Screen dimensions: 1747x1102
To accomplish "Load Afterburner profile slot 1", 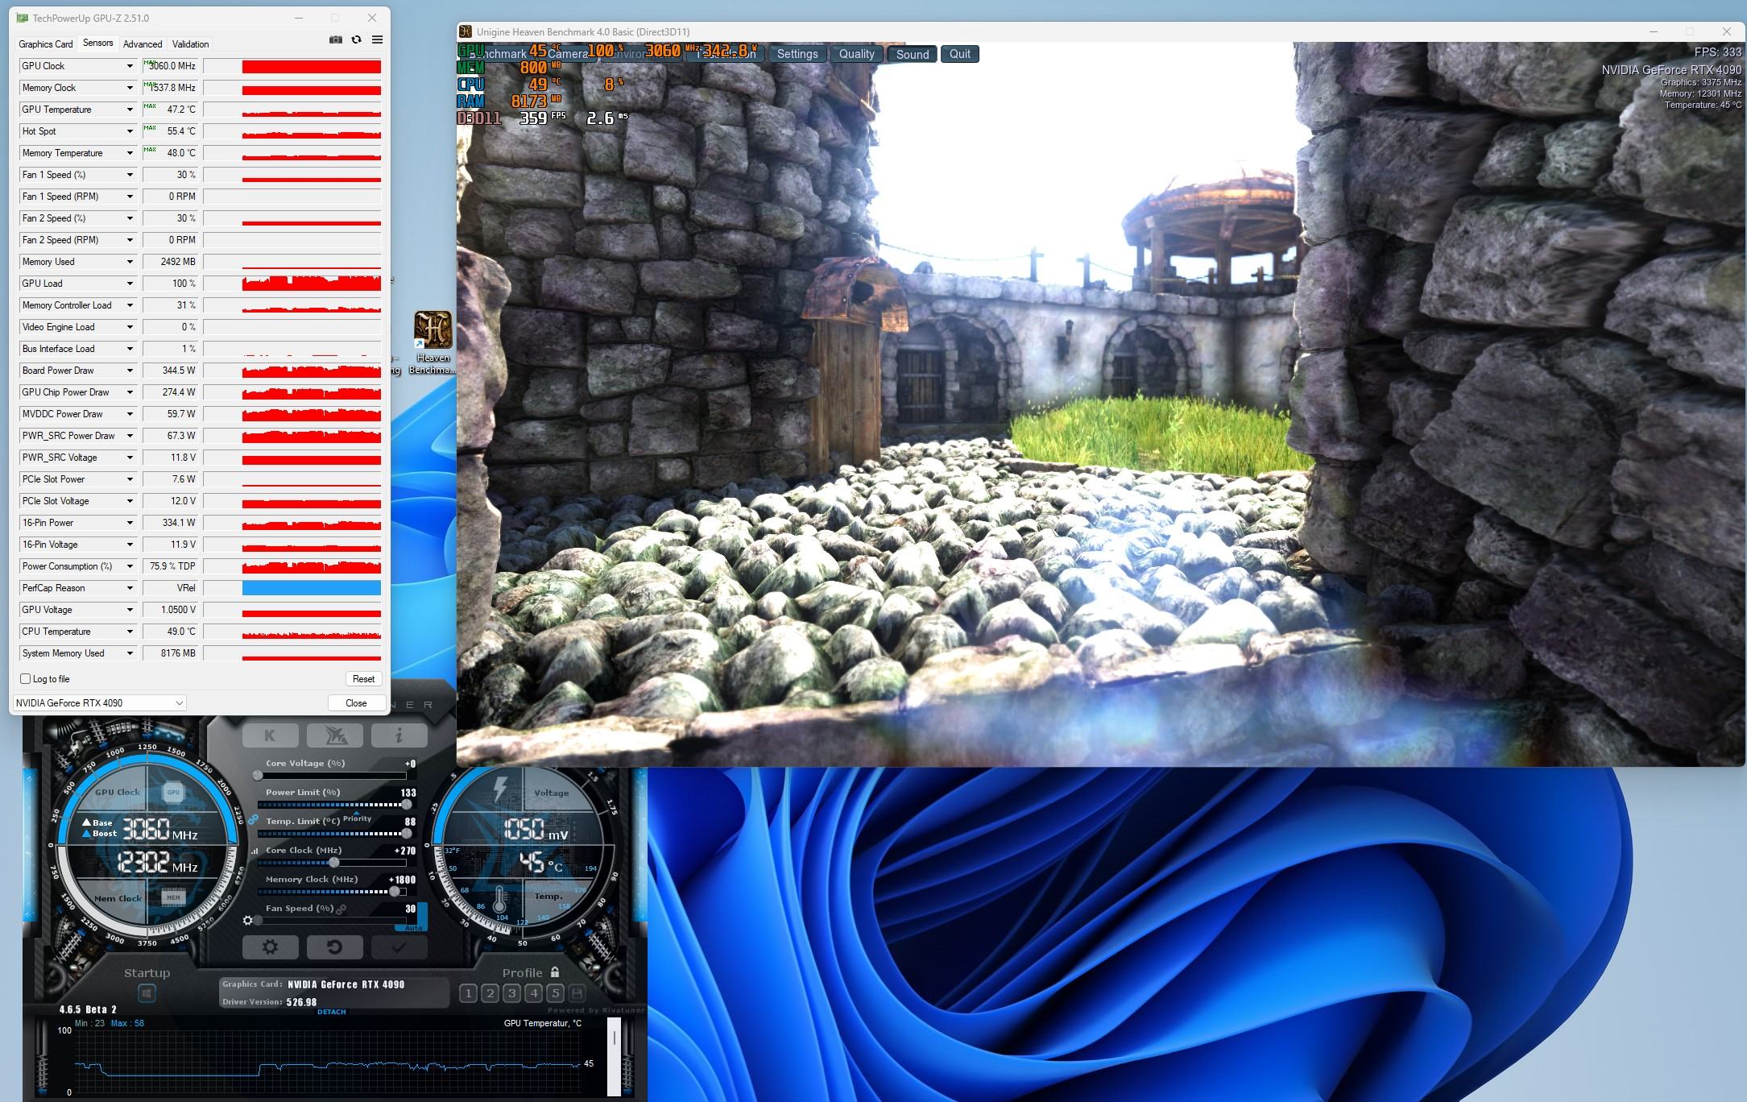I will tap(468, 993).
